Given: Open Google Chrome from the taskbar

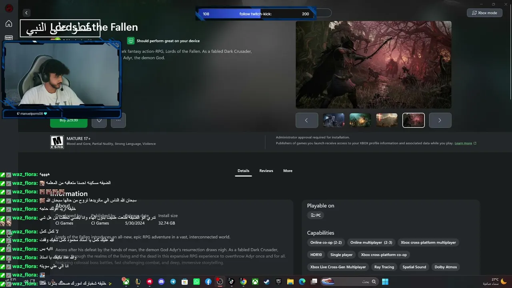Looking at the screenshot, I should click(x=243, y=282).
